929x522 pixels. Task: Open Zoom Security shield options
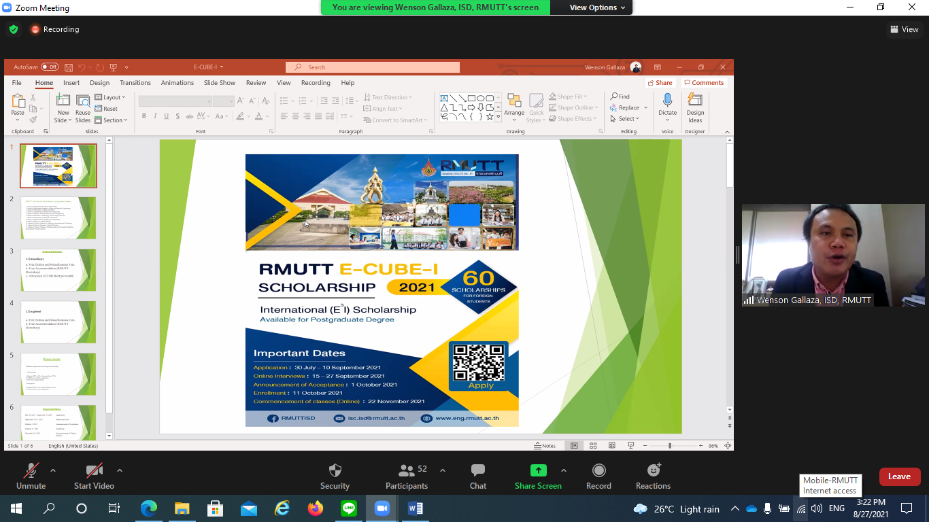click(335, 470)
